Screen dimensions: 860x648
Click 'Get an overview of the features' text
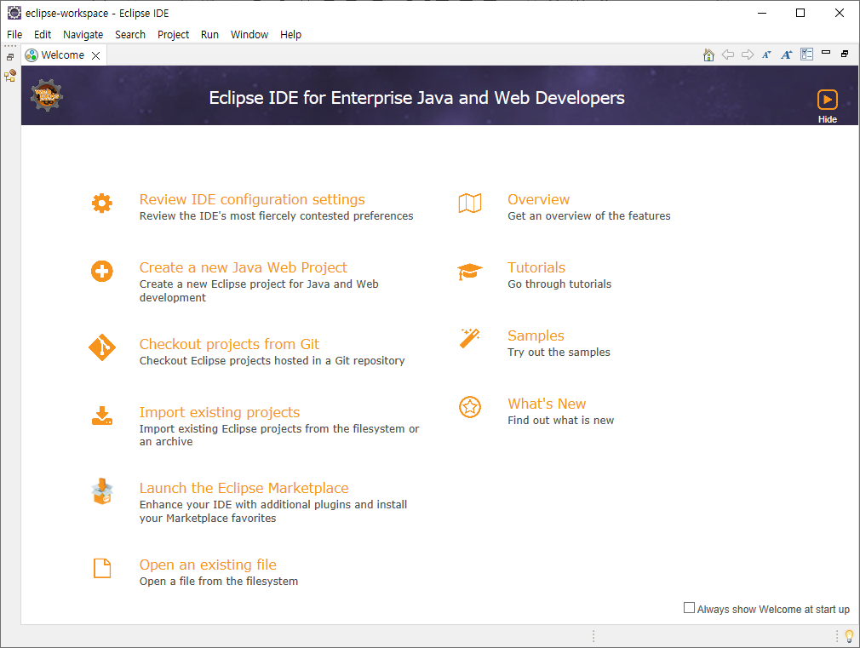coord(589,215)
